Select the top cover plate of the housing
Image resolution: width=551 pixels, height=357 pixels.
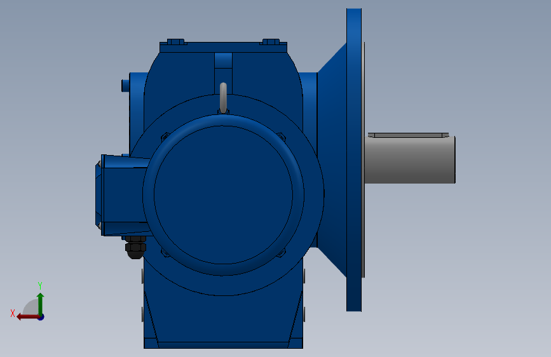pos(224,48)
